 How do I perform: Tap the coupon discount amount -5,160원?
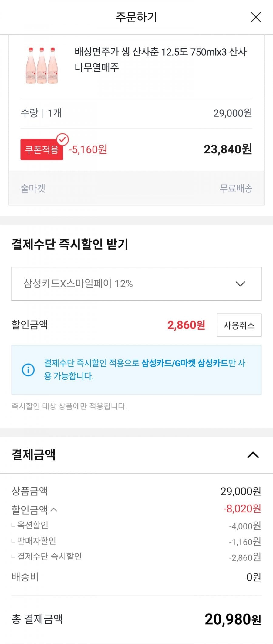coord(88,149)
